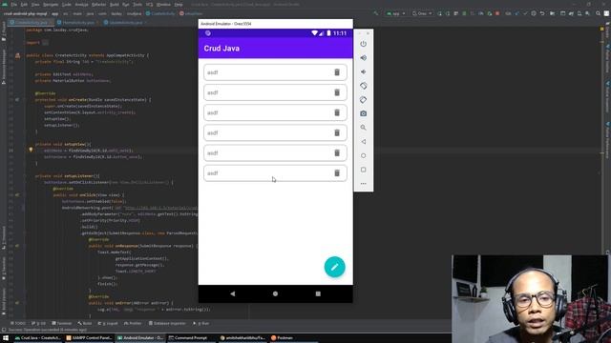Open the device selector dropdown

pyautogui.click(x=422, y=13)
